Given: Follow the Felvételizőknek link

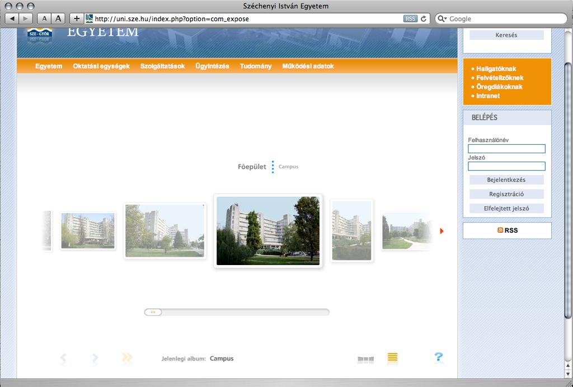Looking at the screenshot, I should (x=500, y=78).
